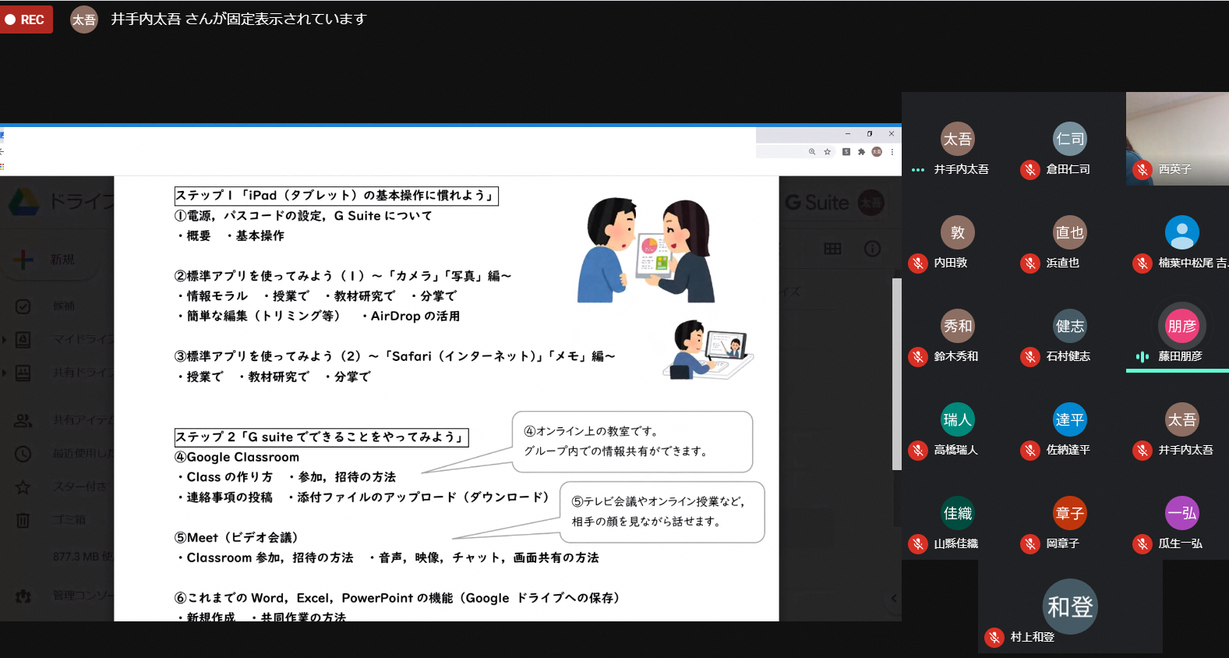Image resolution: width=1229 pixels, height=658 pixels.
Task: Open スター付き (Starred) in the sidebar
Action: (x=62, y=486)
